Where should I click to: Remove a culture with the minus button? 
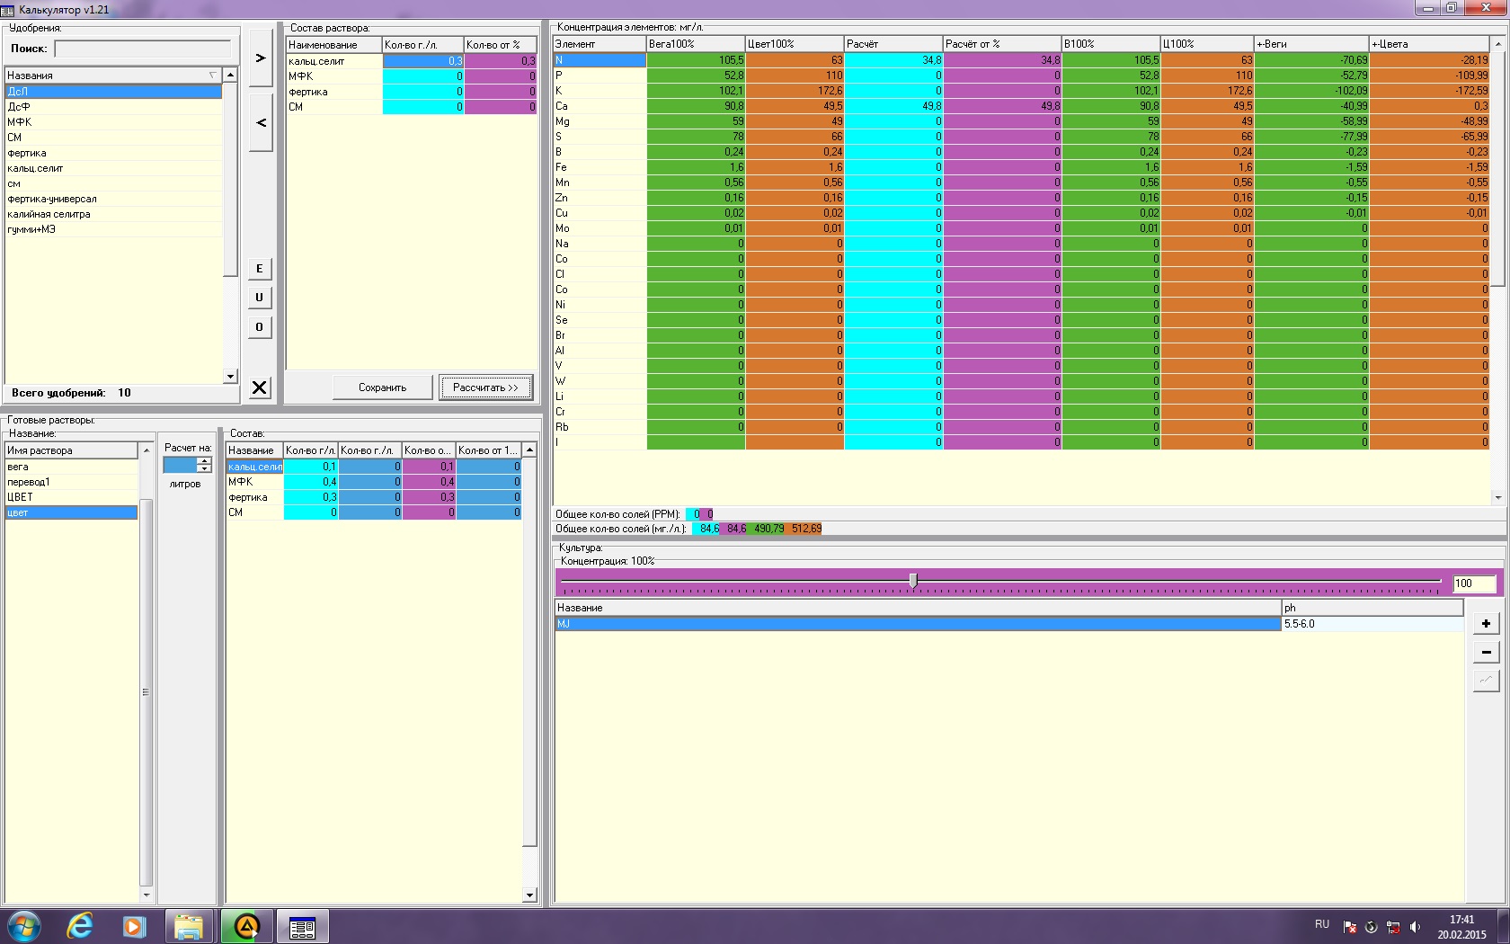1486,653
